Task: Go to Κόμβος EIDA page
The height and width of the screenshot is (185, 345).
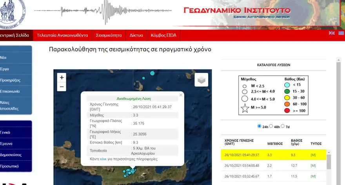Action: 163,35
